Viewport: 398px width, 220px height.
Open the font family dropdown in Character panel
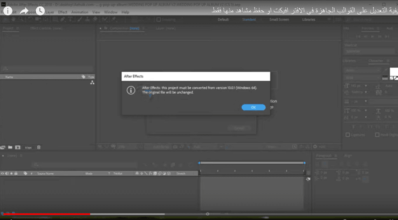[x=363, y=70]
